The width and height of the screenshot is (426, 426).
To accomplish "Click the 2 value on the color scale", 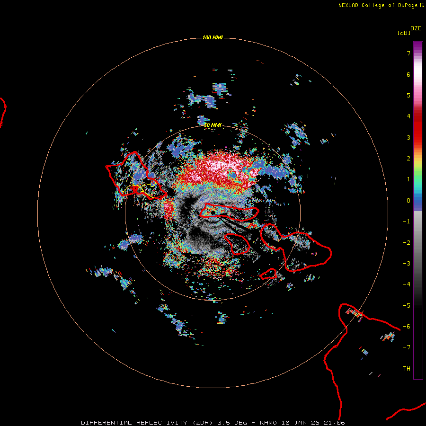I will click(x=408, y=159).
